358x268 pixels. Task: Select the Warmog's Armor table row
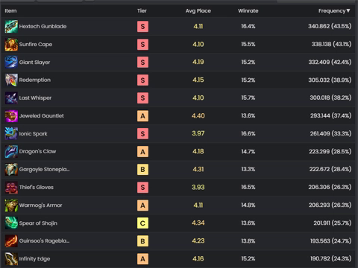pos(178,205)
